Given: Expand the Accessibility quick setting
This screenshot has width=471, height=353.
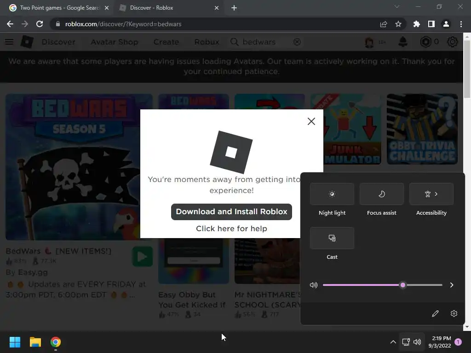Looking at the screenshot, I should coord(431,194).
